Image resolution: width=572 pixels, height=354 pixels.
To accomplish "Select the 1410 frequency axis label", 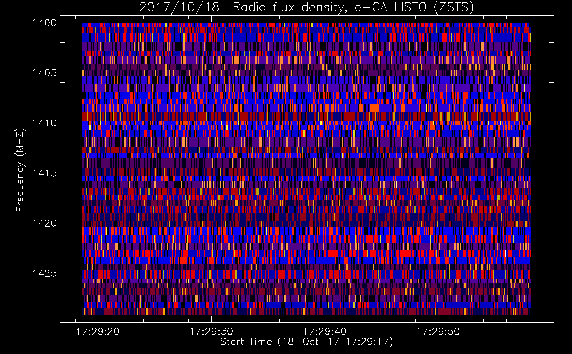I will (44, 123).
